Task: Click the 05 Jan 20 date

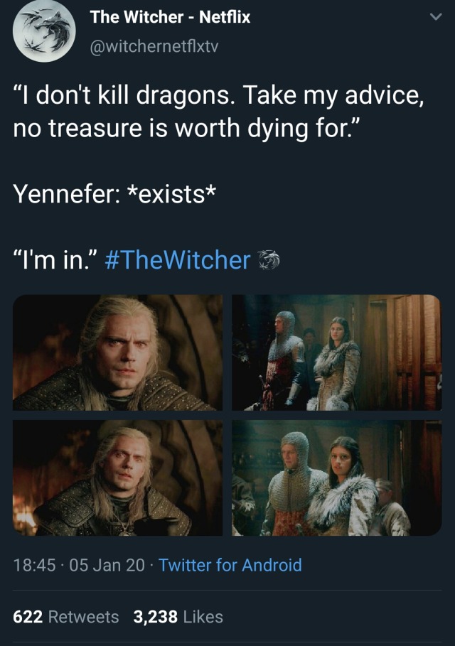Action: point(107,565)
